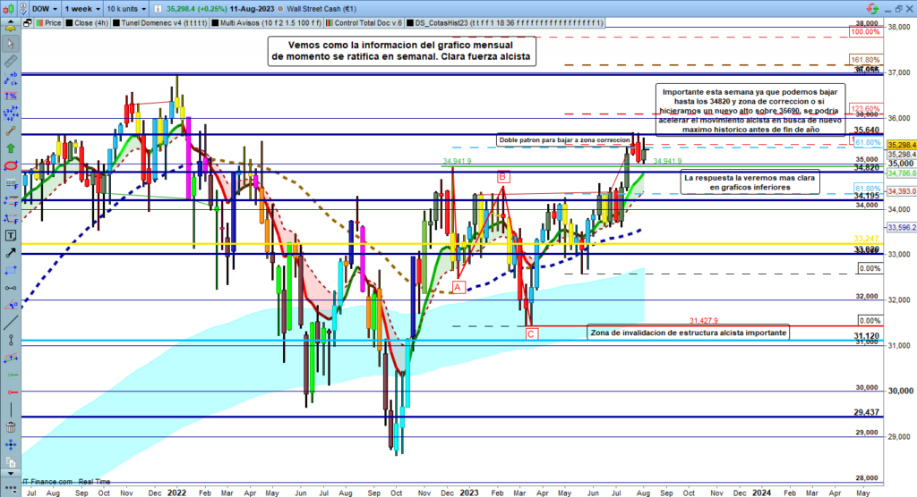The image size is (917, 497).
Task: Select the cursor pointer tool
Action: tap(12, 44)
